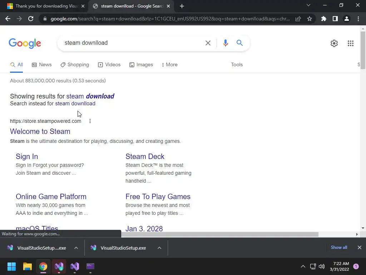366x275 pixels.
Task: Open the terminal-style app on taskbar
Action: pyautogui.click(x=90, y=266)
